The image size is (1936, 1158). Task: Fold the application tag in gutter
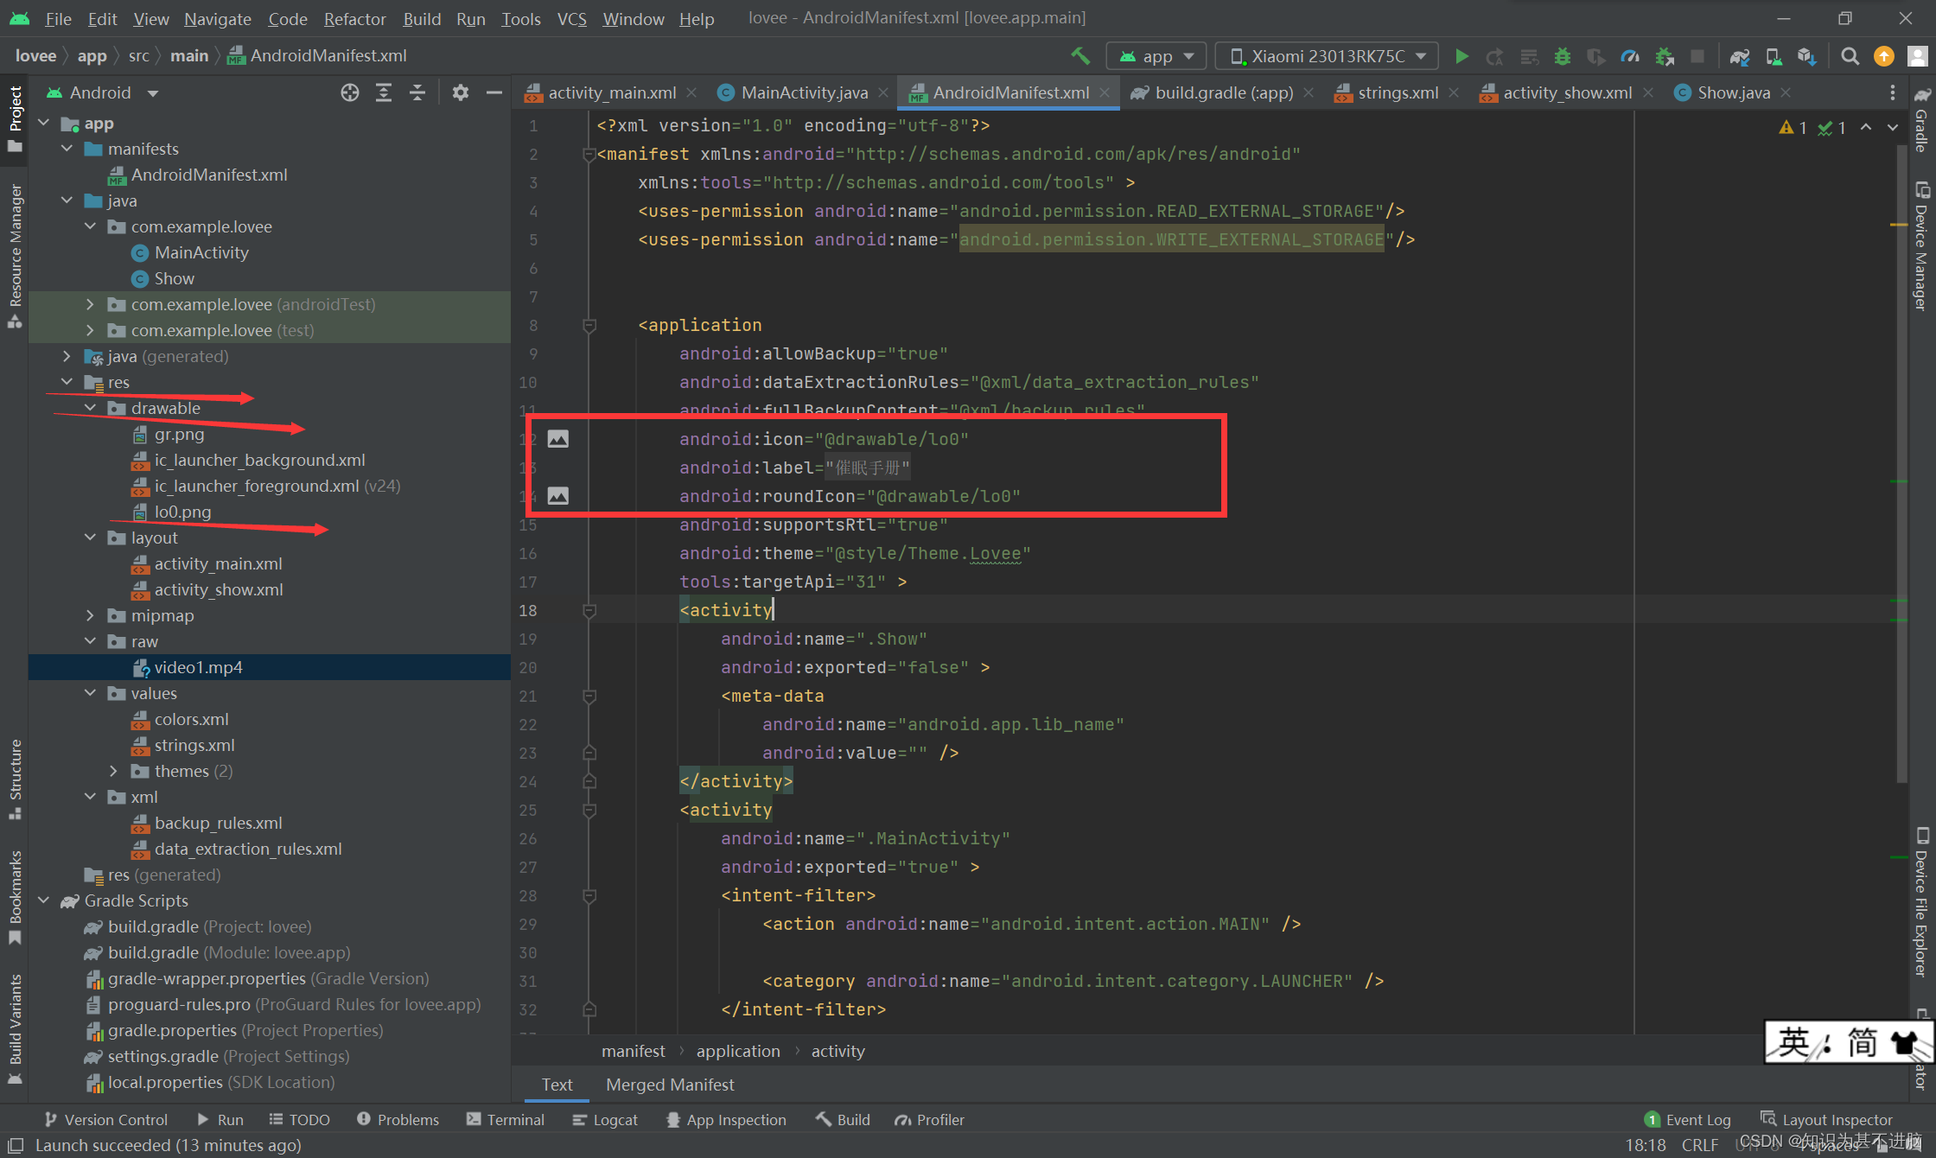click(x=589, y=326)
